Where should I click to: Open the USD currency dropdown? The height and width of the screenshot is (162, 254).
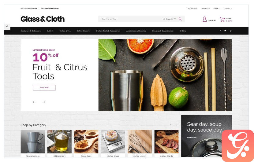coord(217,8)
